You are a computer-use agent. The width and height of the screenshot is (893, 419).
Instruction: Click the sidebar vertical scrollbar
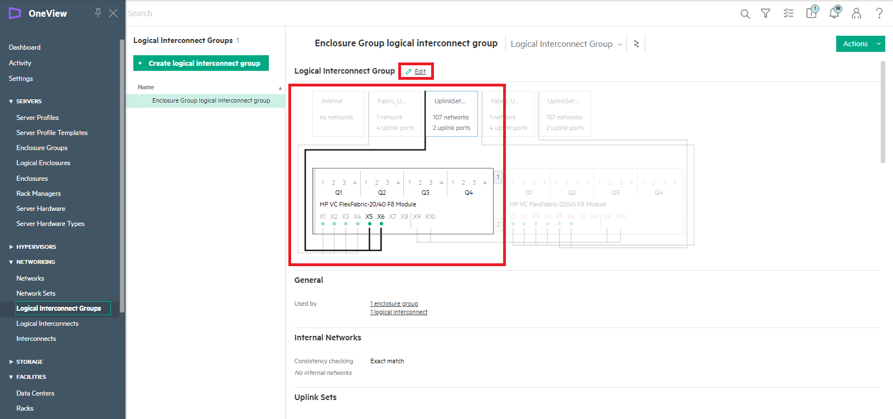coord(122,176)
